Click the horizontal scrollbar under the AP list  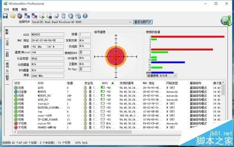[74, 132]
